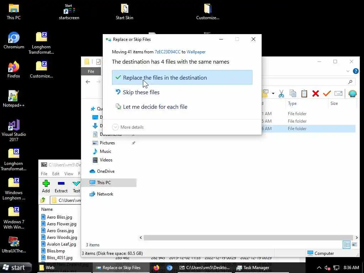Image resolution: width=364 pixels, height=273 pixels.
Task: Click the Copy icon in Explorer toolbar
Action: click(293, 93)
